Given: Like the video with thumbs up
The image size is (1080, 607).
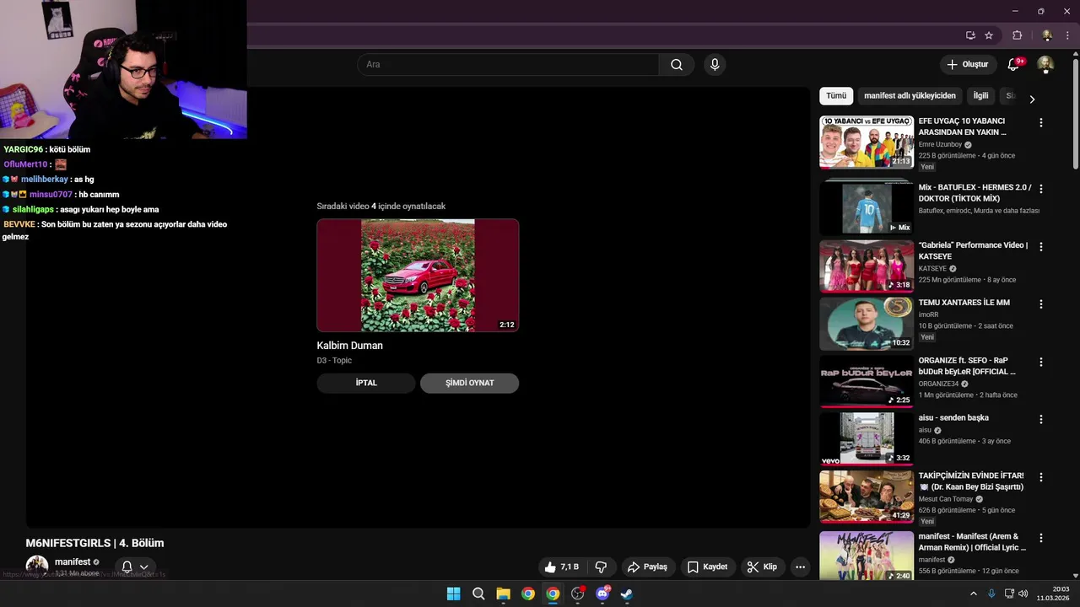Looking at the screenshot, I should (x=562, y=567).
